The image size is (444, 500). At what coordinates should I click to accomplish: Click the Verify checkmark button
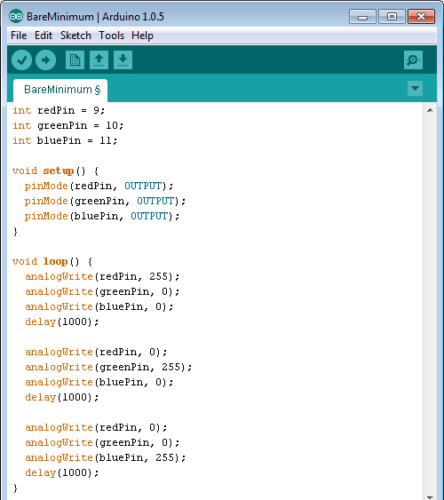21,60
